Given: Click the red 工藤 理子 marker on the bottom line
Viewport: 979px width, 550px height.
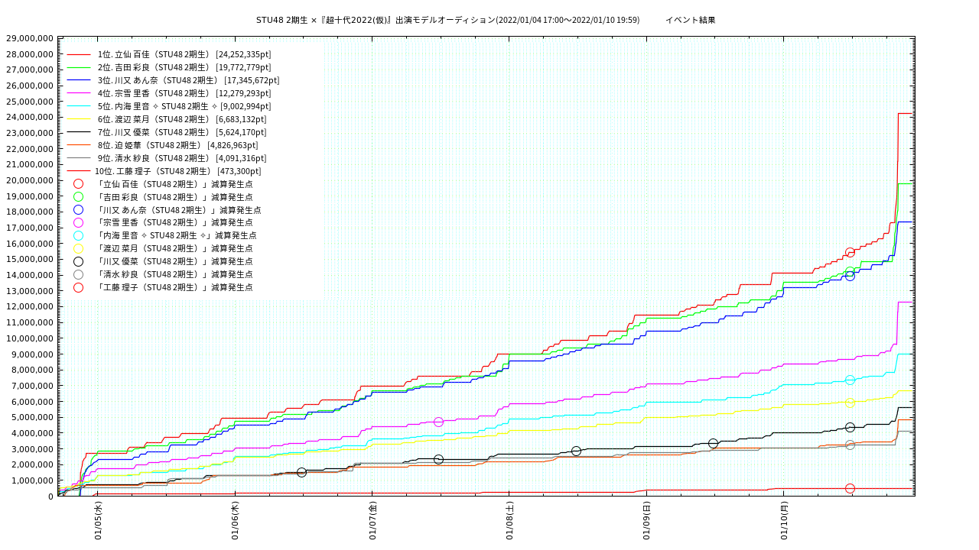Looking at the screenshot, I should click(x=850, y=488).
